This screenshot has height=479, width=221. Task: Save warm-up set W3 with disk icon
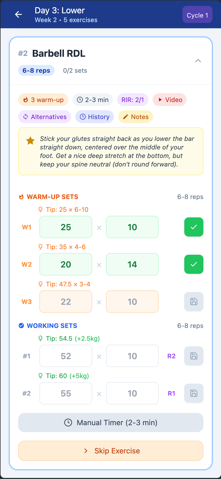pyautogui.click(x=194, y=302)
